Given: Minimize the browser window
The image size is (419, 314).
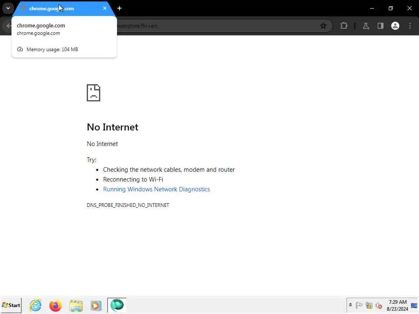Looking at the screenshot, I should coord(372,8).
